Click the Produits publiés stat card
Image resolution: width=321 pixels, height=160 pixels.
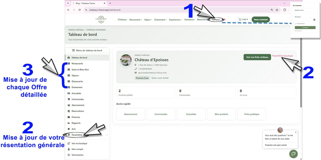click(146, 93)
